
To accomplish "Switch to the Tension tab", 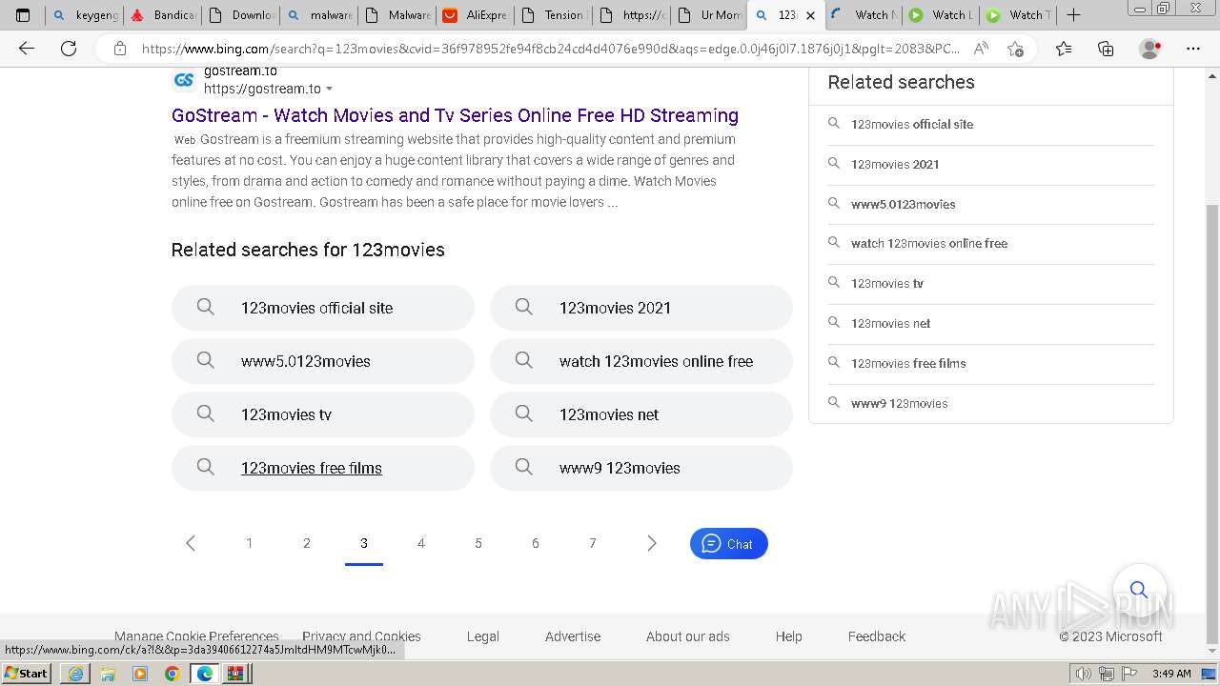I will click(x=553, y=14).
